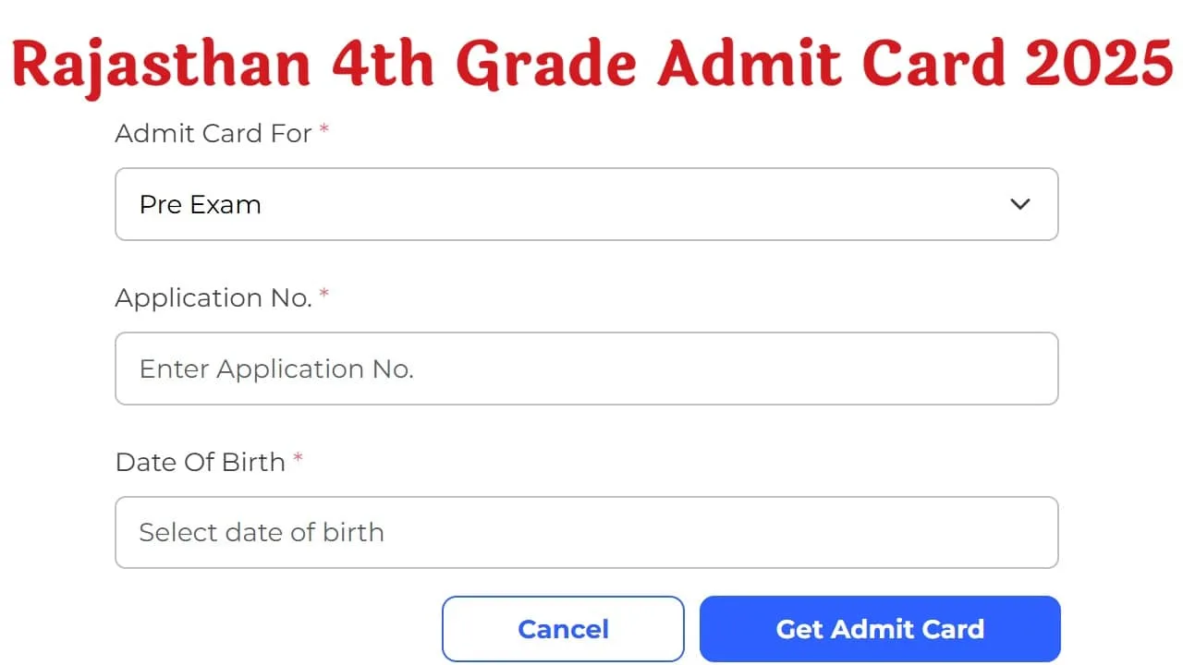Click the asterisk beside Date Of Birth
1183x665 pixels.
click(x=298, y=457)
